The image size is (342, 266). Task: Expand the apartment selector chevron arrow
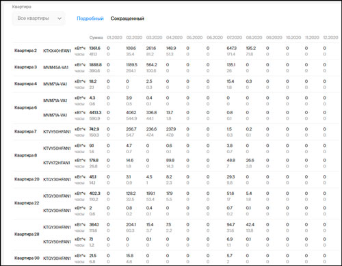pos(60,18)
